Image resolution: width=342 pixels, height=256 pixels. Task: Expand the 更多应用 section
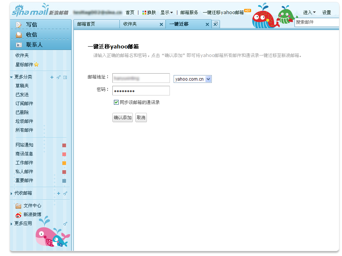tap(11, 224)
